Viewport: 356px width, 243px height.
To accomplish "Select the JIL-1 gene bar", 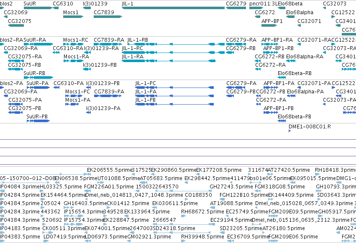I will (173, 8).
